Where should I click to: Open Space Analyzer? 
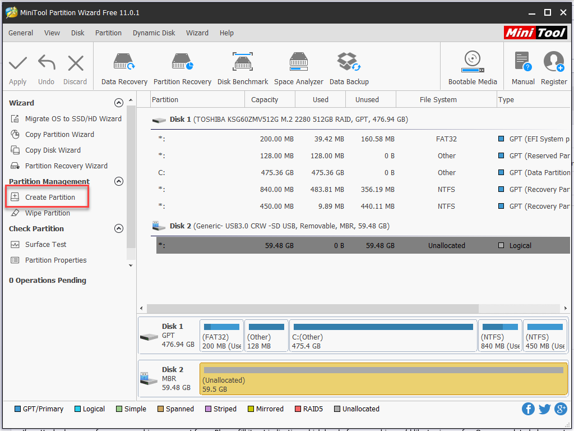pyautogui.click(x=299, y=68)
